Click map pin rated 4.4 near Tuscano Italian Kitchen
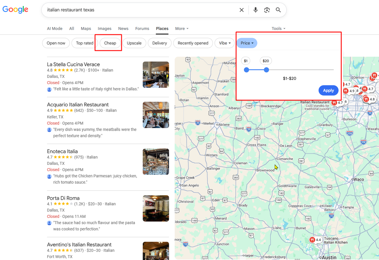Viewport: 379px width, 260px height. pos(315,240)
